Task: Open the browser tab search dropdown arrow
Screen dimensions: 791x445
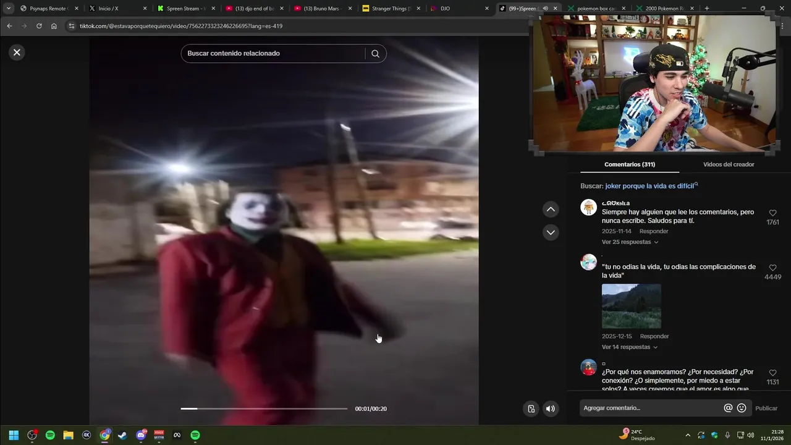Action: pos(9,9)
